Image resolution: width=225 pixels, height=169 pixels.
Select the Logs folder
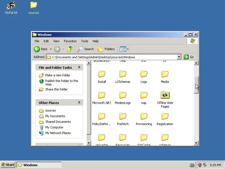144,77
